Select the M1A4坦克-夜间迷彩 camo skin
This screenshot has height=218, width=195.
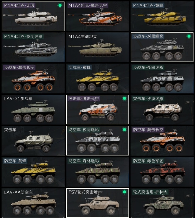click(33, 47)
